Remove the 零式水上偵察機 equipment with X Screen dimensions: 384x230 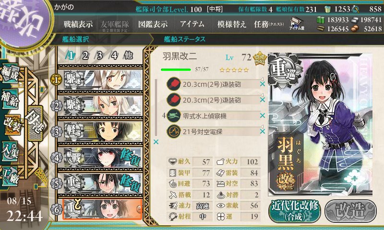coord(262,115)
